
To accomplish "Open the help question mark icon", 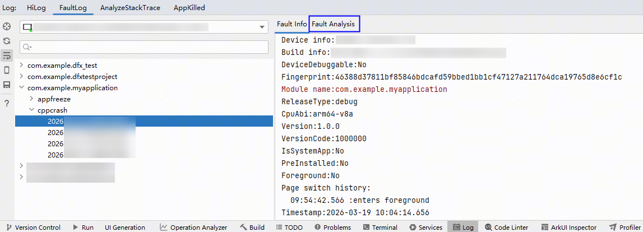I will coord(7,103).
